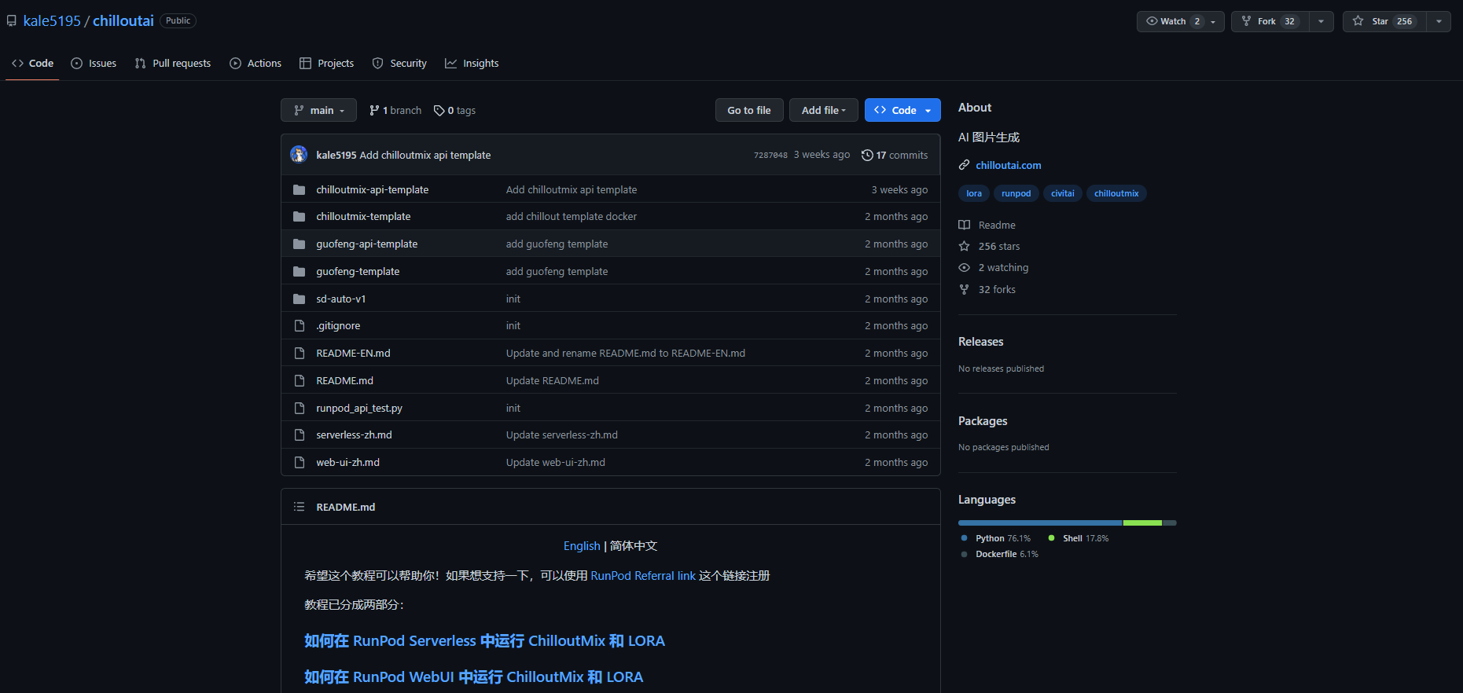
Task: Click the tag icon beside 0 tags
Action: (439, 110)
